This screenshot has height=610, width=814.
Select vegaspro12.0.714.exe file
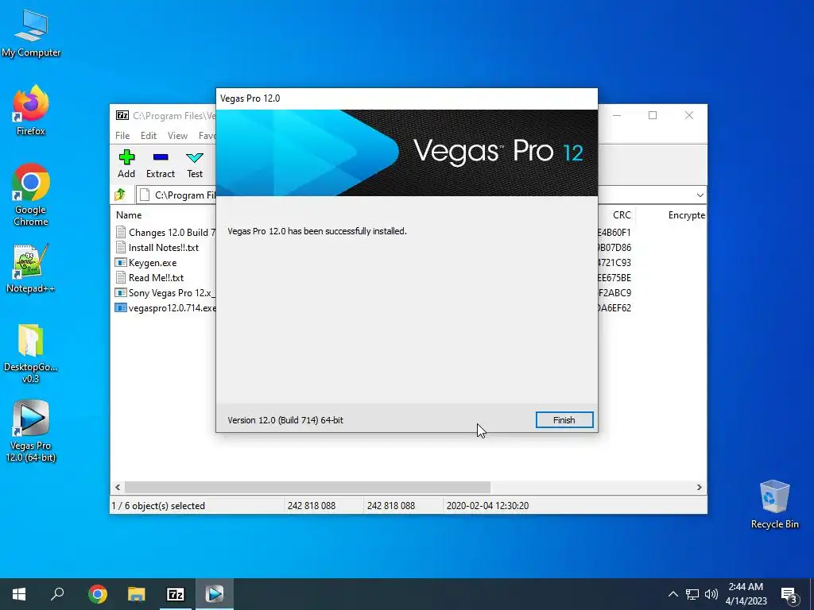pos(165,307)
